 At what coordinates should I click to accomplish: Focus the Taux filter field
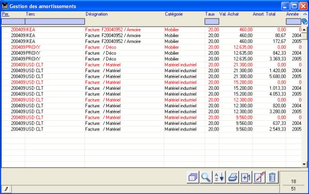pyautogui.click(x=212, y=22)
